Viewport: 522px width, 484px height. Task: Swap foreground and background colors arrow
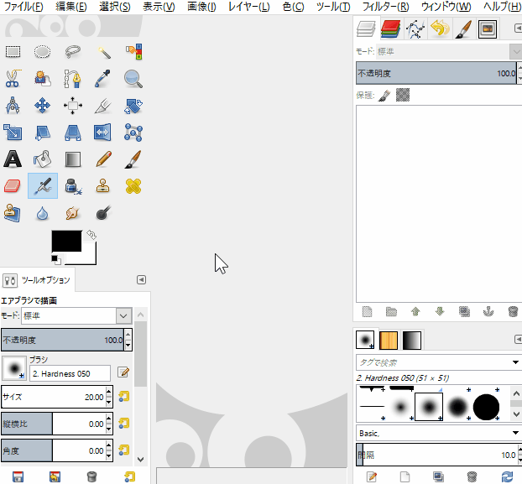pyautogui.click(x=91, y=235)
